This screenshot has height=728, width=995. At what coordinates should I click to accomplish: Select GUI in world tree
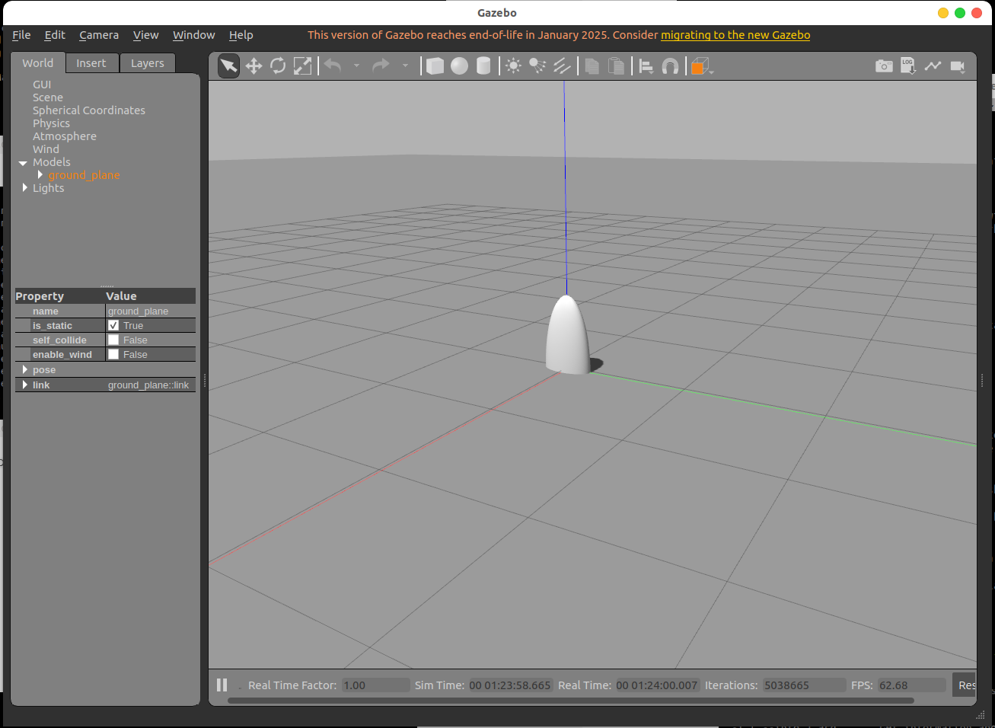(42, 85)
